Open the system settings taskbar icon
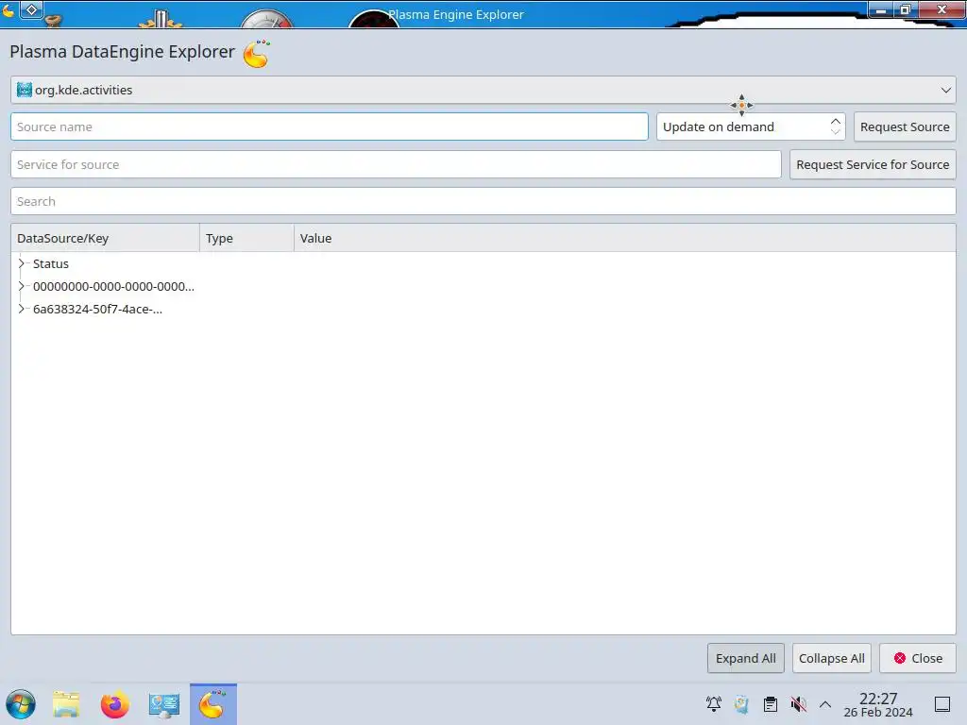The height and width of the screenshot is (725, 967). 164,704
